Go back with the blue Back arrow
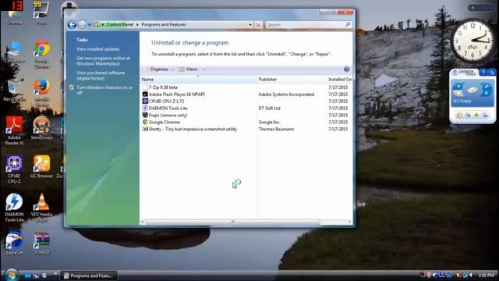This screenshot has height=281, width=499. (x=72, y=24)
